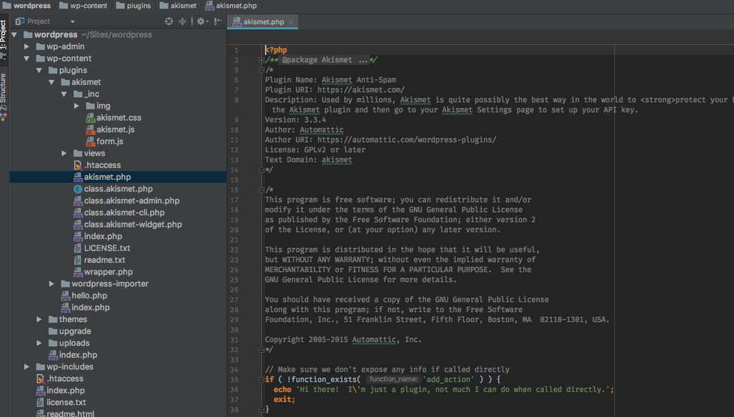Collapse the _inc folder
This screenshot has width=734, height=417.
(64, 94)
